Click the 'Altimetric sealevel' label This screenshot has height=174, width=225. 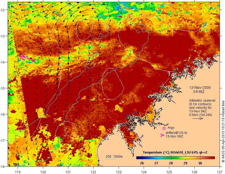pos(202,101)
